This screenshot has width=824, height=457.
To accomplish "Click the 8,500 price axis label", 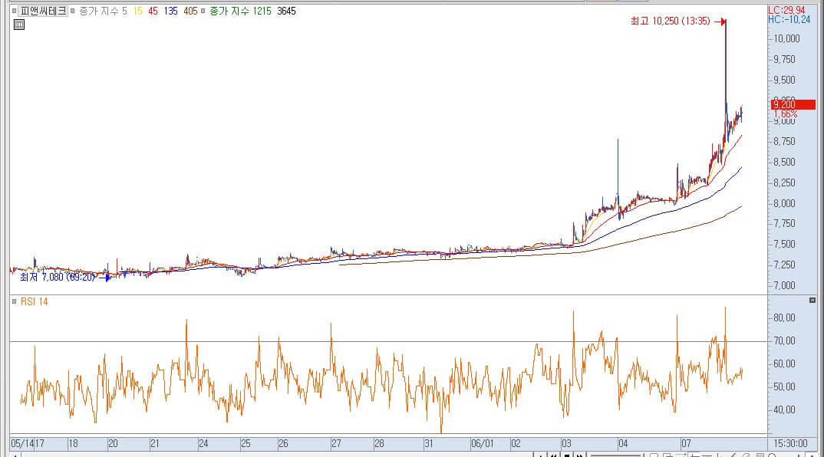I will [784, 162].
